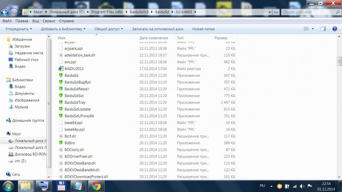The height and width of the screenshot is (192, 342).
Task: Open the vm (Z:) drive
Action: coord(20,161)
